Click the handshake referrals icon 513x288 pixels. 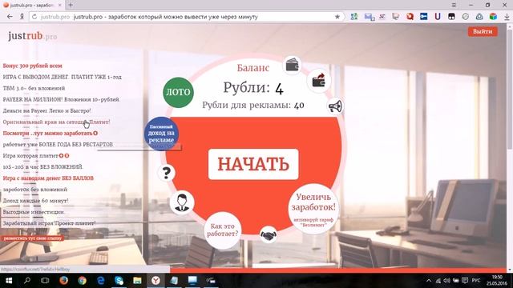[269, 234]
